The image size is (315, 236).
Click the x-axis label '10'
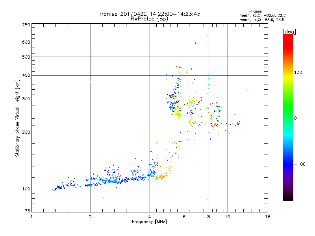(228, 217)
